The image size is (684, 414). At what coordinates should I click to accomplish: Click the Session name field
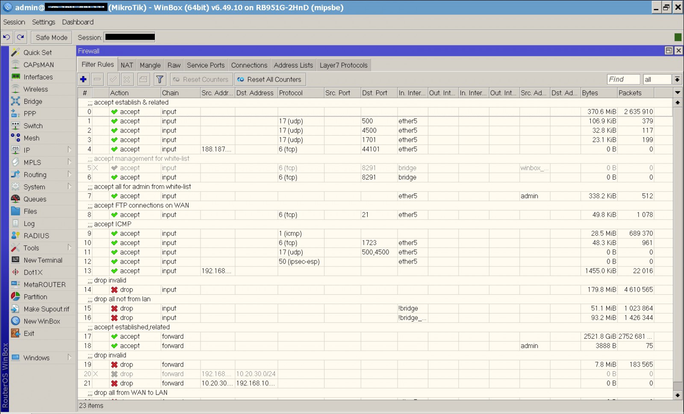(x=130, y=37)
